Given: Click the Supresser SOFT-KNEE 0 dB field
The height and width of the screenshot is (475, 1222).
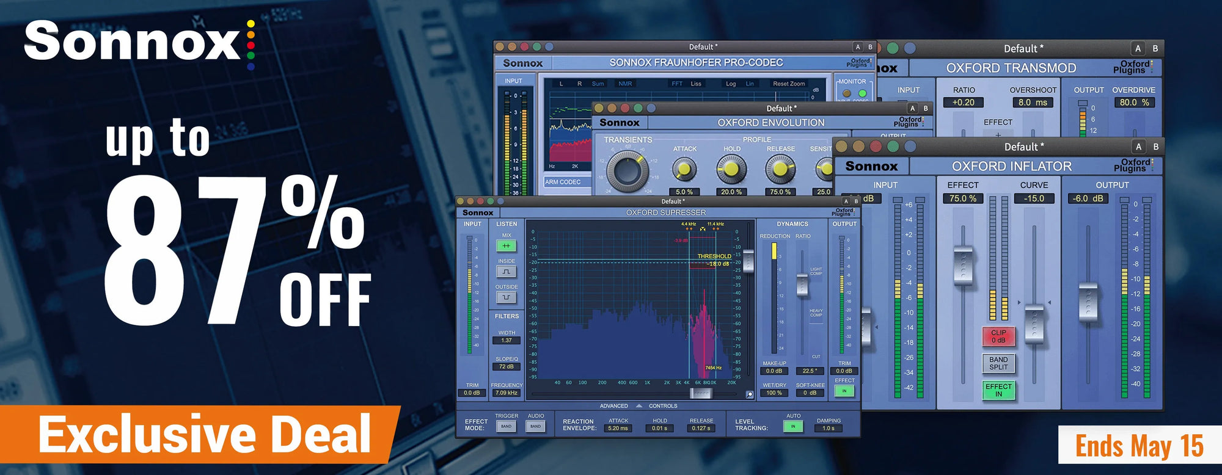Looking at the screenshot, I should (x=810, y=393).
